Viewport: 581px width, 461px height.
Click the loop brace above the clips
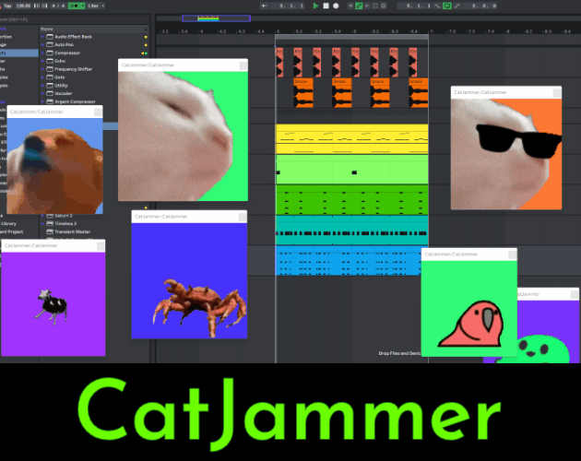351,37
